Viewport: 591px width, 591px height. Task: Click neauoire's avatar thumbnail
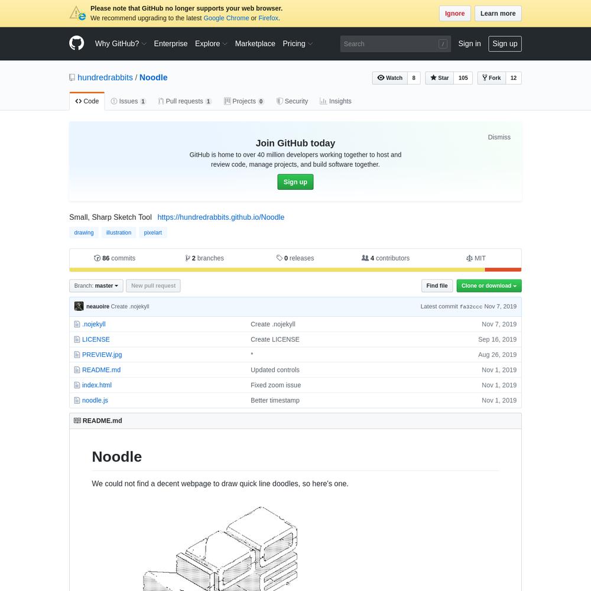pyautogui.click(x=79, y=306)
